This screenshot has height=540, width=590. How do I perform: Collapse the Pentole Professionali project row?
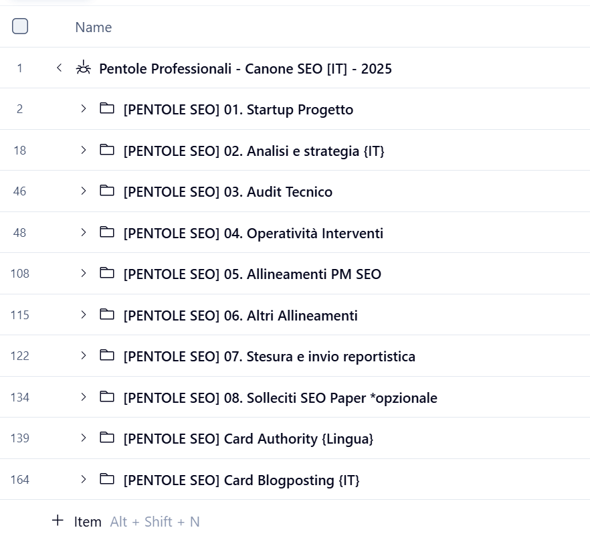tap(60, 68)
